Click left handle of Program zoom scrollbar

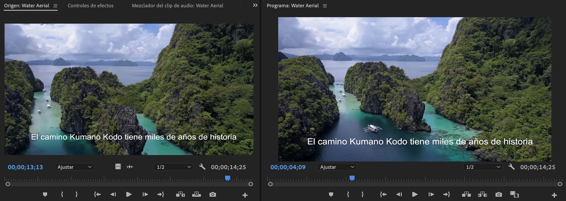click(x=270, y=184)
